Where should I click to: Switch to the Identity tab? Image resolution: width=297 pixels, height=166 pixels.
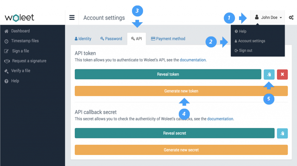tap(83, 39)
